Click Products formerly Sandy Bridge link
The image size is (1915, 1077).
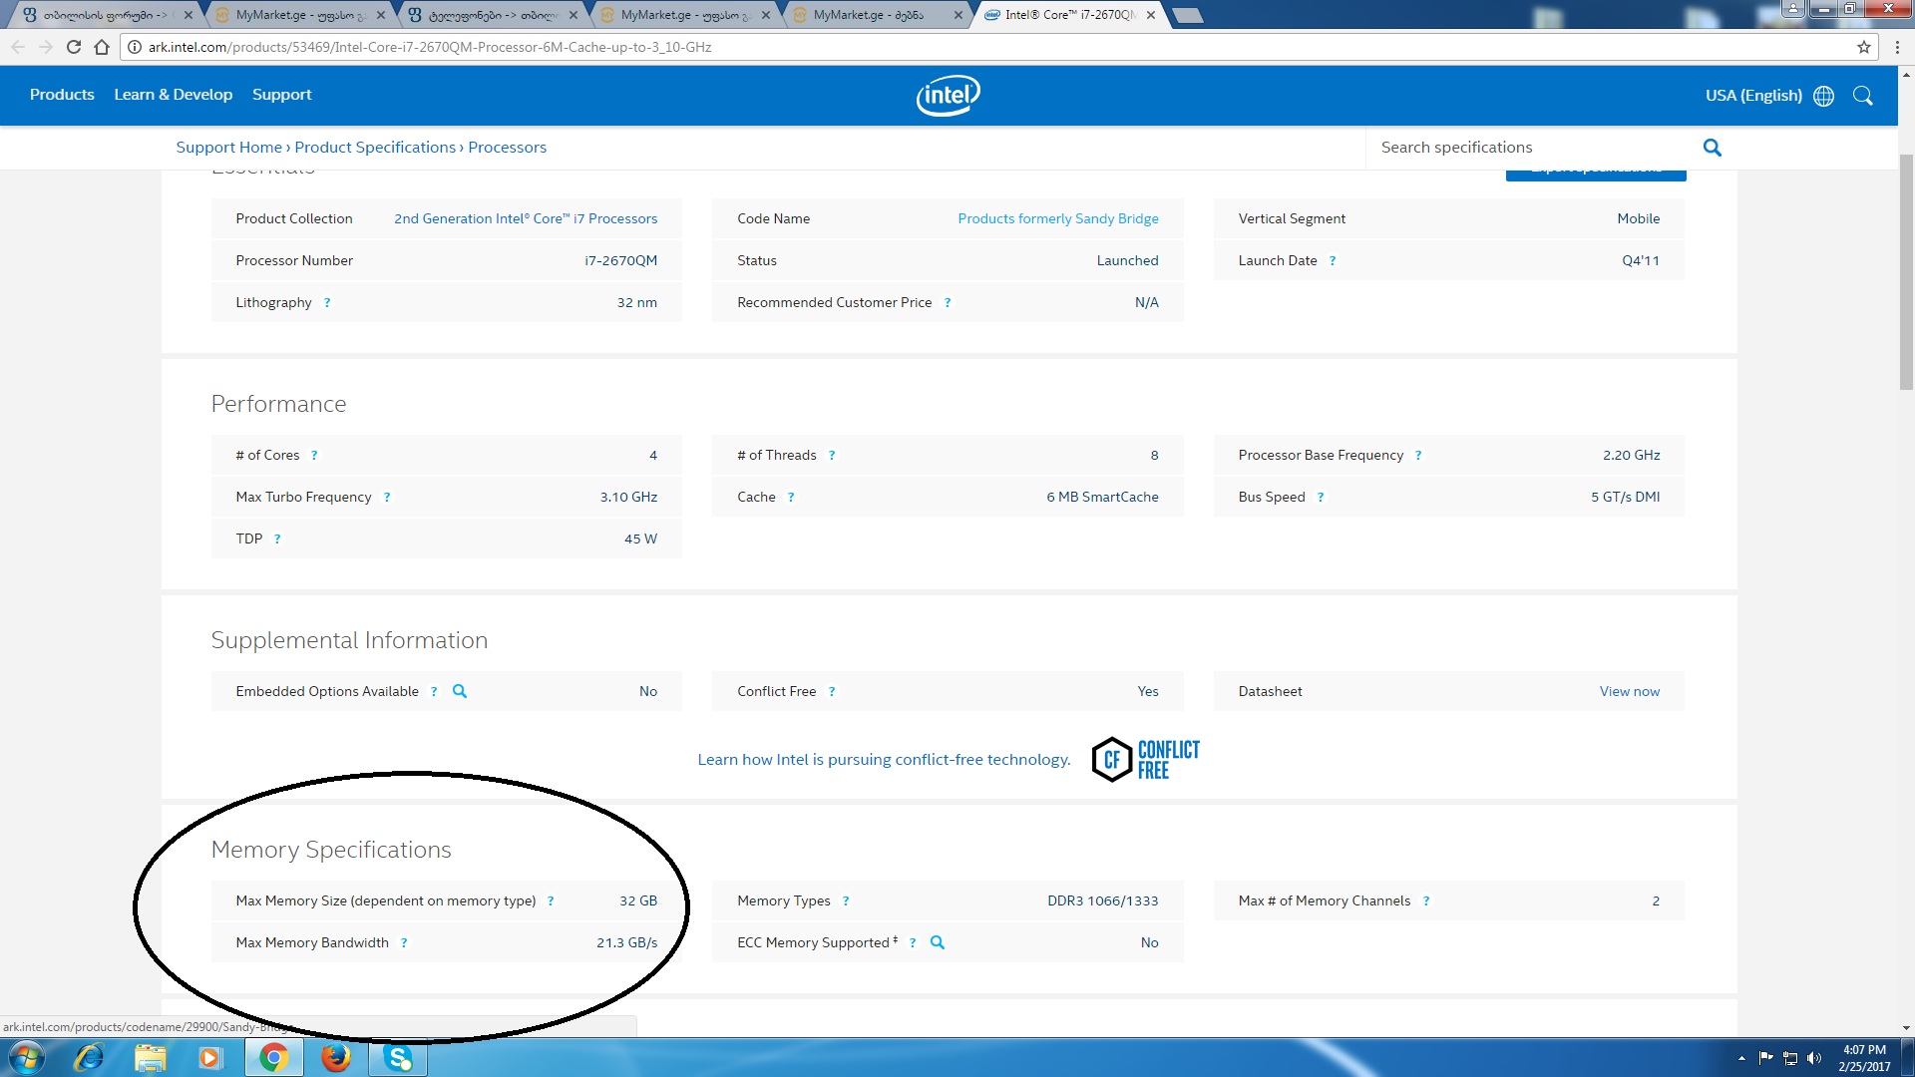tap(1057, 218)
